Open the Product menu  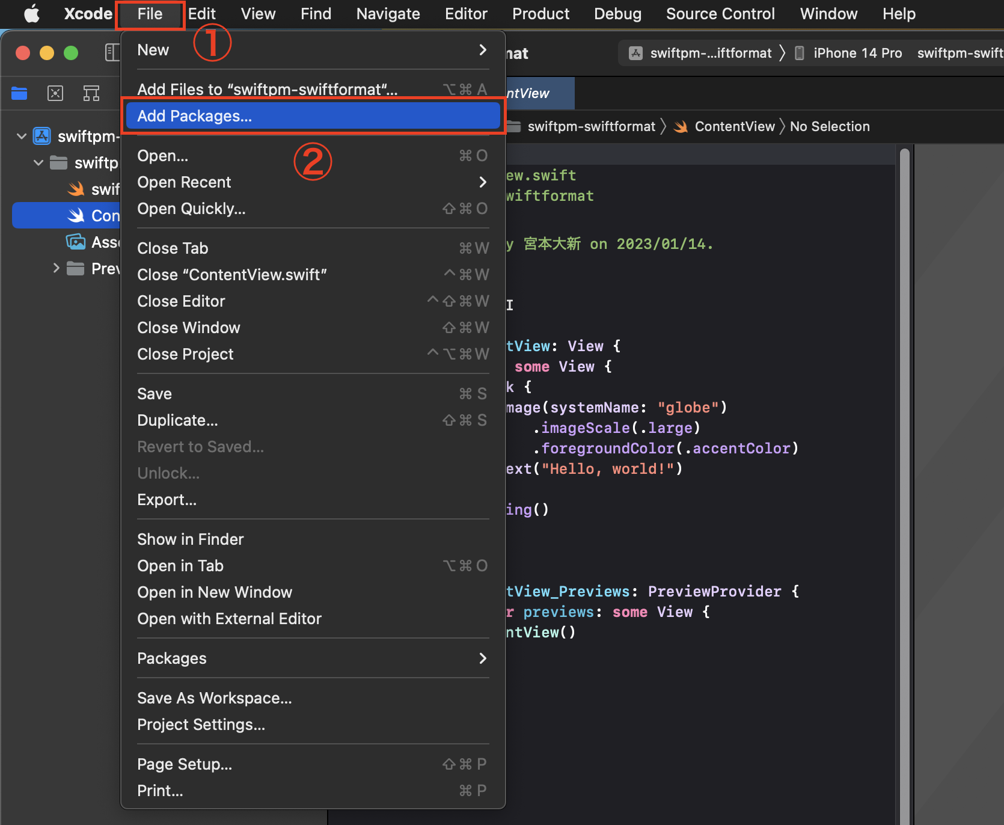(541, 13)
